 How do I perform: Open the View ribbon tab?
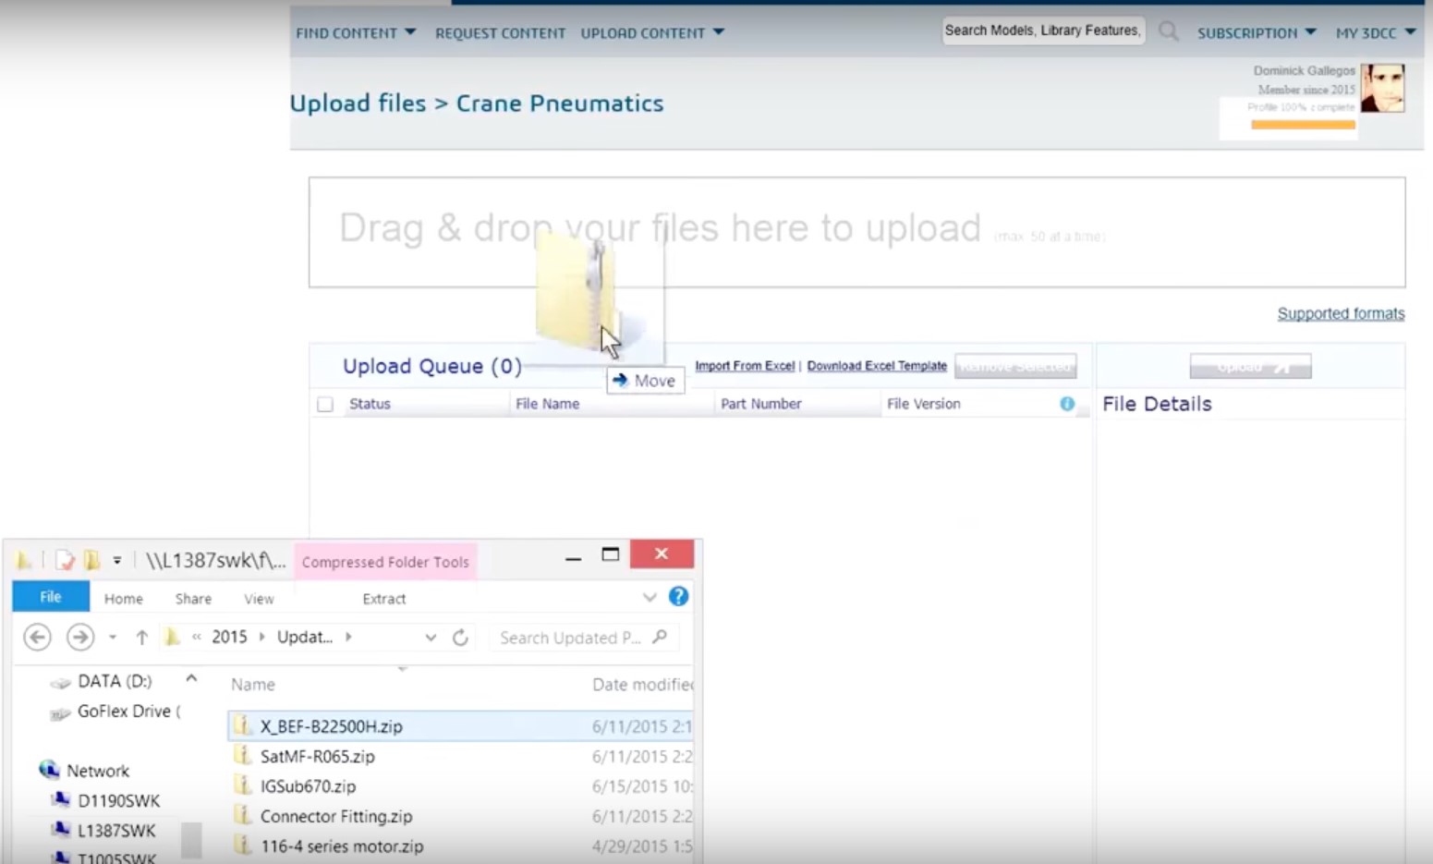(259, 599)
